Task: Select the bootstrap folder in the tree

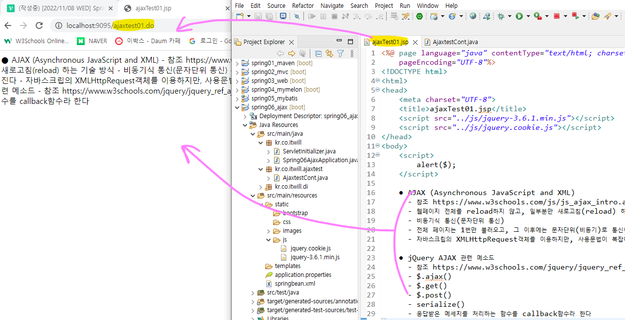Action: [x=291, y=213]
